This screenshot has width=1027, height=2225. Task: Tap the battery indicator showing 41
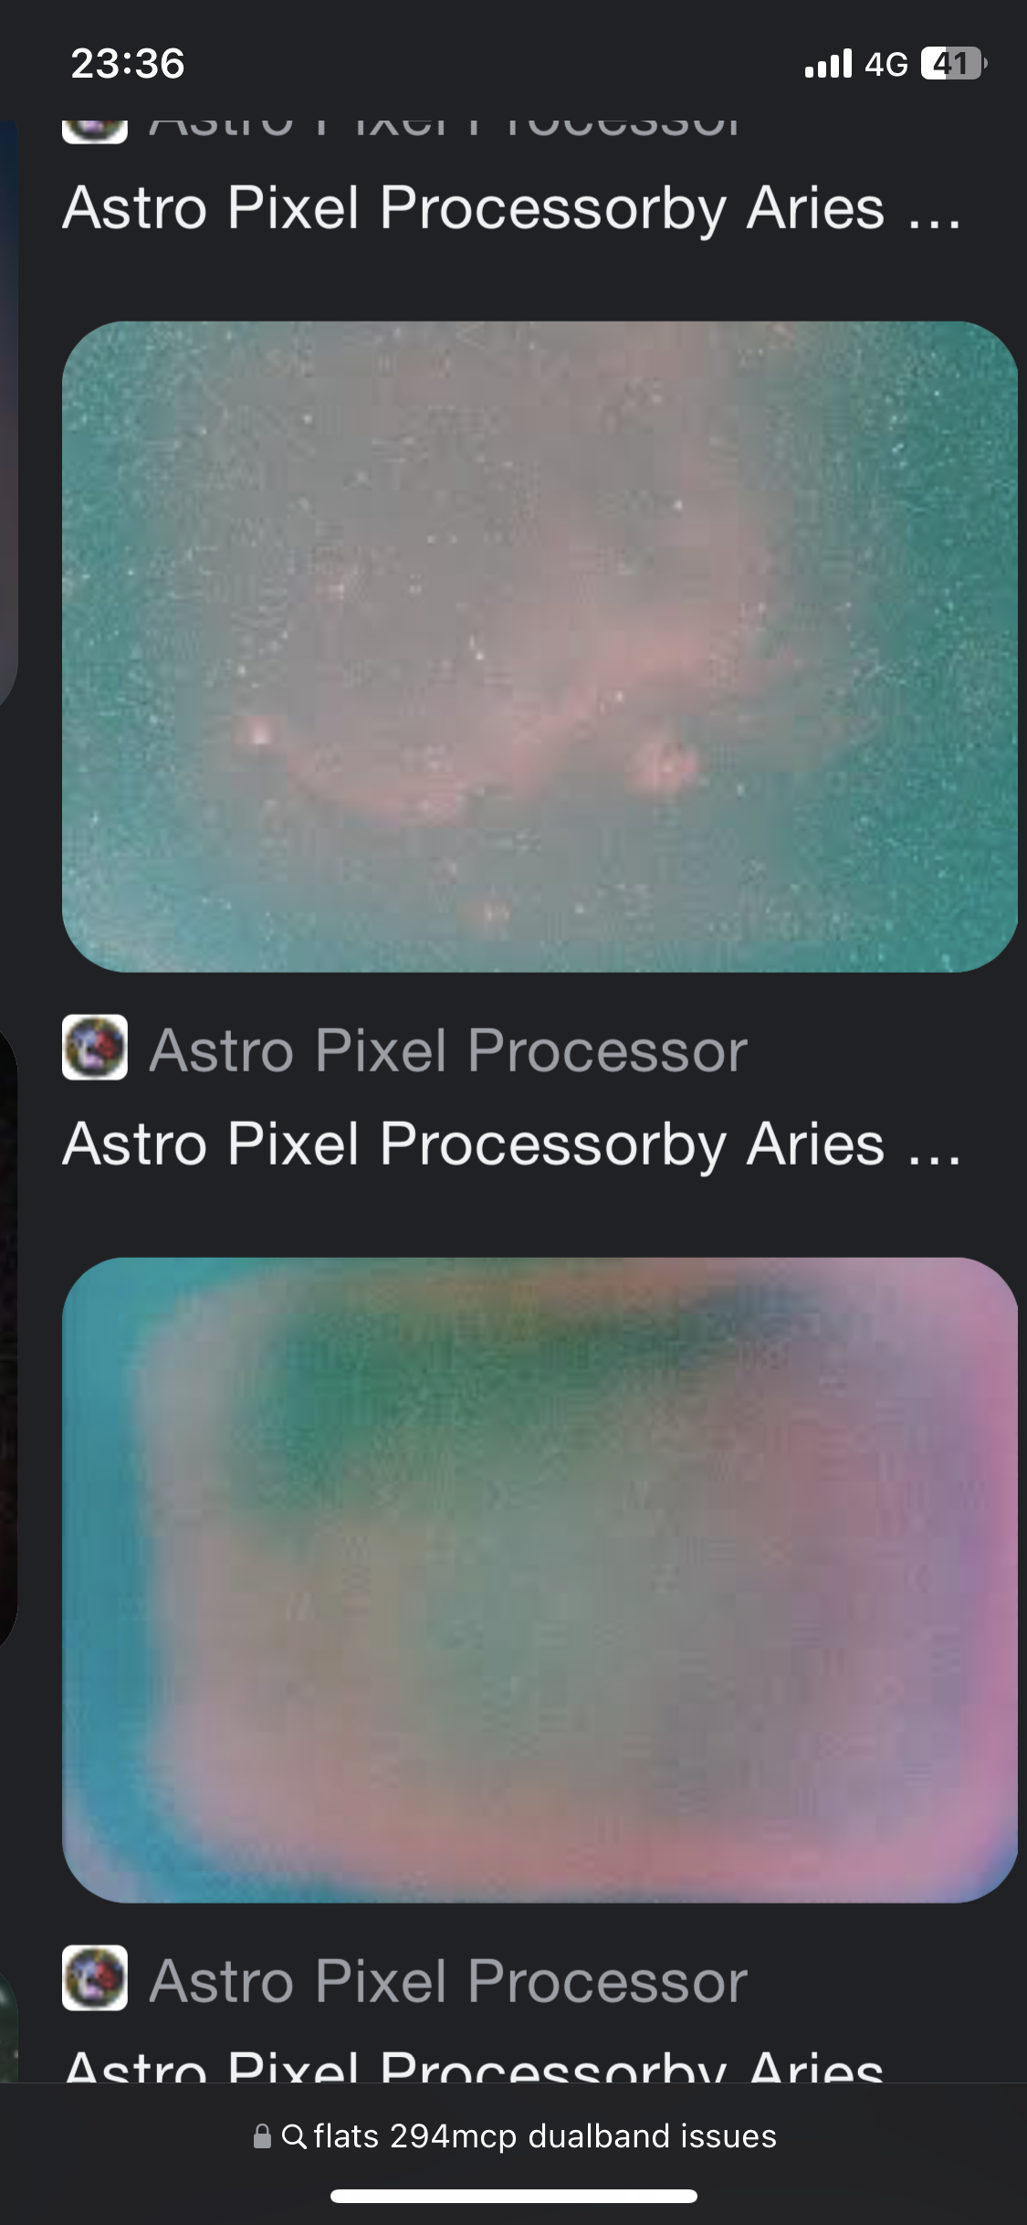click(954, 63)
